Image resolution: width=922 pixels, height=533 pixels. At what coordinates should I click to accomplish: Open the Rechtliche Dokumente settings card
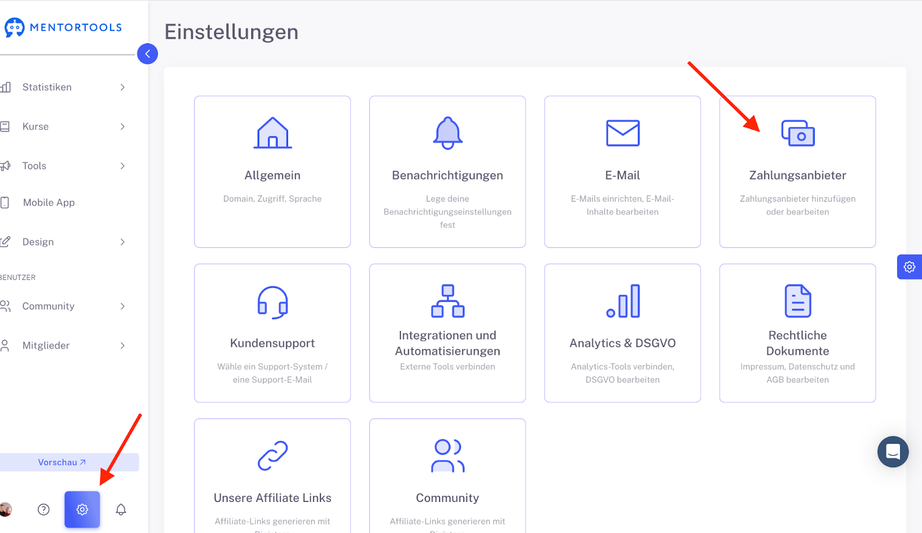(798, 333)
